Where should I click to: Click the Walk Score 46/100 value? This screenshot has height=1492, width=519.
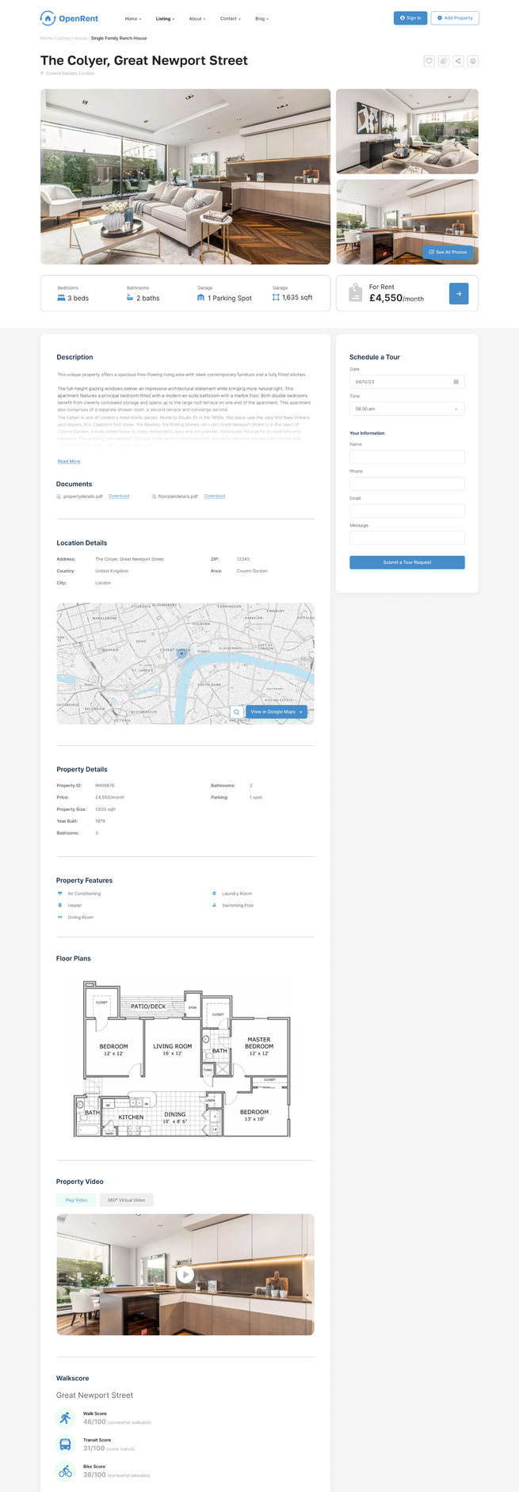tap(94, 1422)
